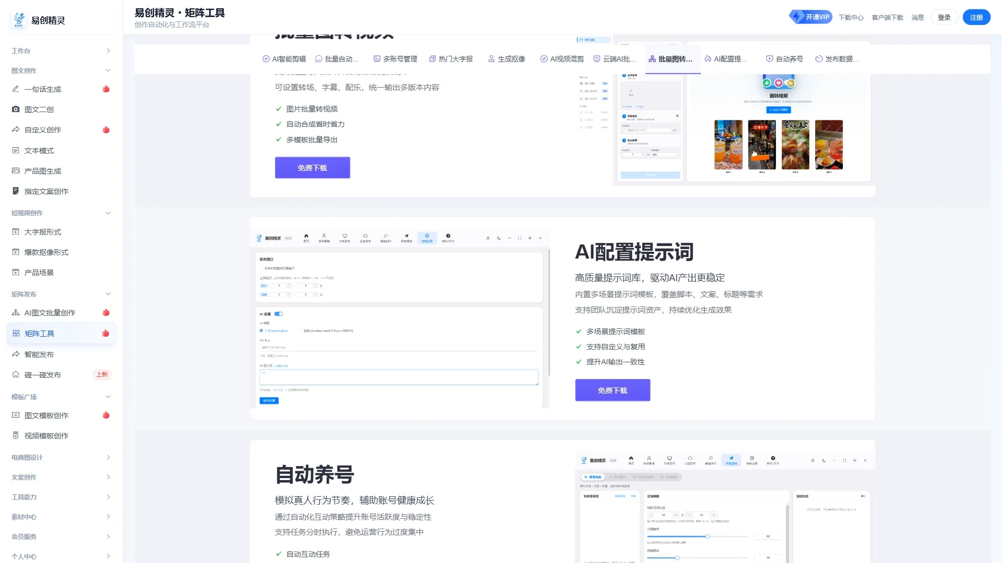The image size is (1002, 563).
Task: Click the 矩阵工具 grid icon
Action: coord(16,334)
